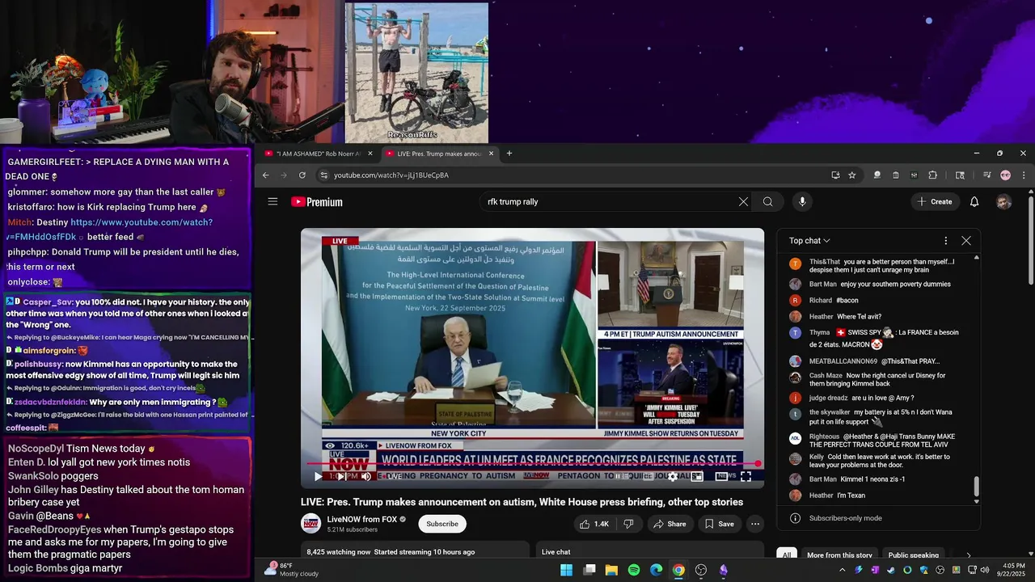Screen dimensions: 1035x582
Task: Open Chrome three-dot menu
Action: click(1023, 175)
